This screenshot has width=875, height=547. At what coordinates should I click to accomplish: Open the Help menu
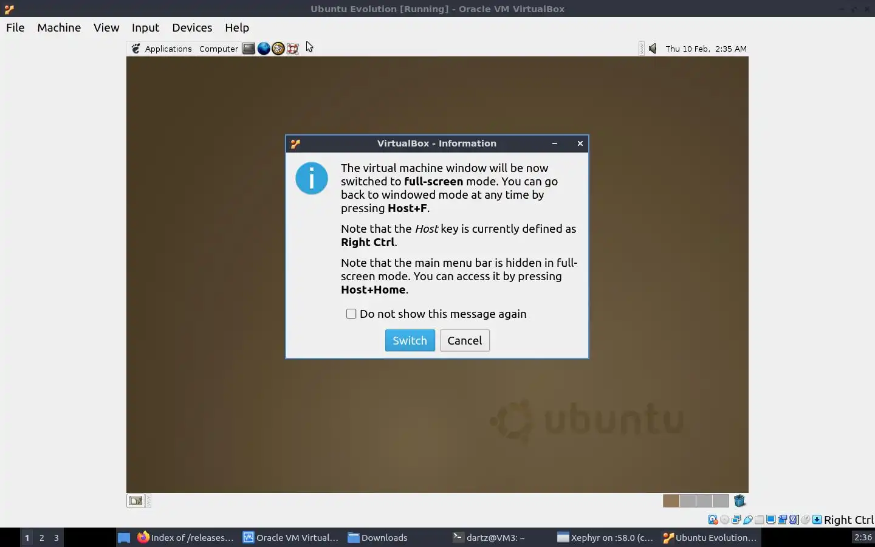click(x=237, y=27)
